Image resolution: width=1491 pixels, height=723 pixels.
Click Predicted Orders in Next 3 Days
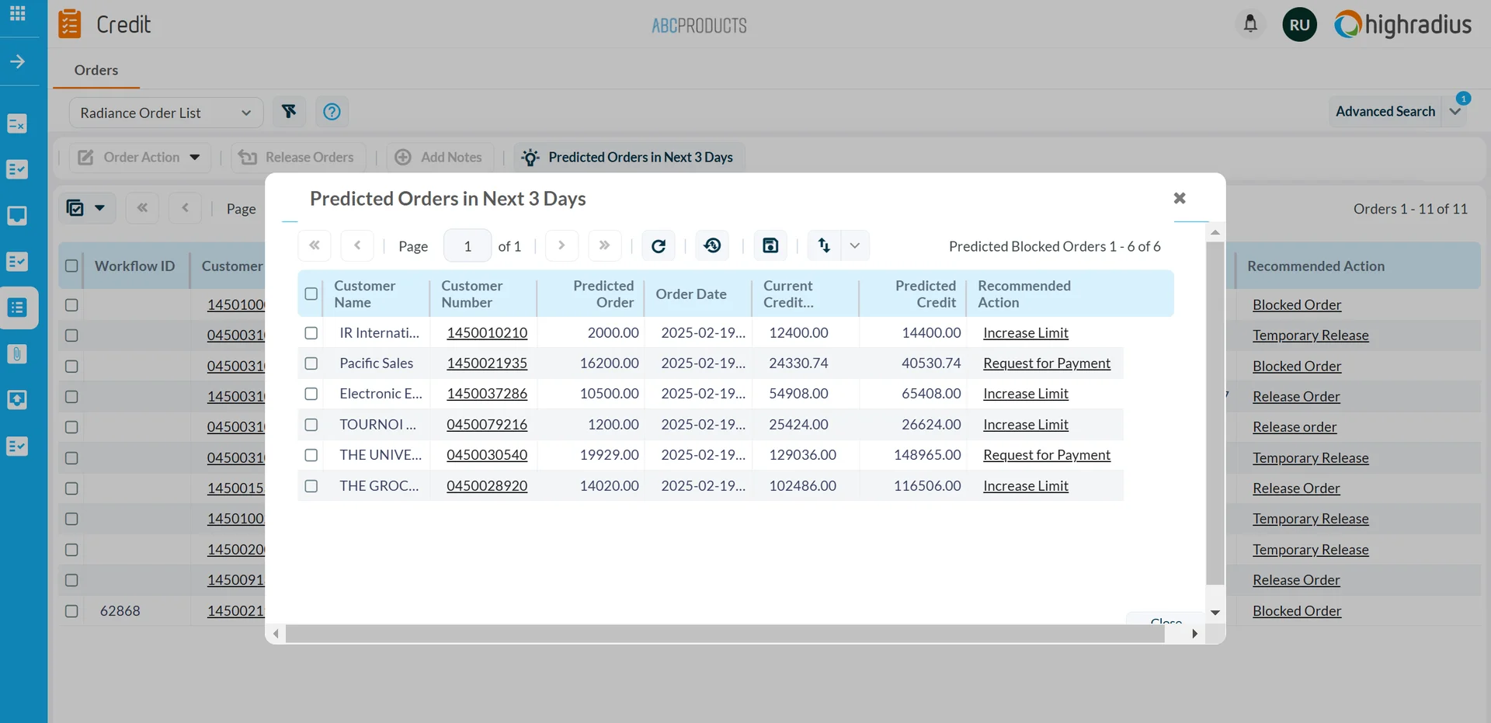[x=628, y=157]
